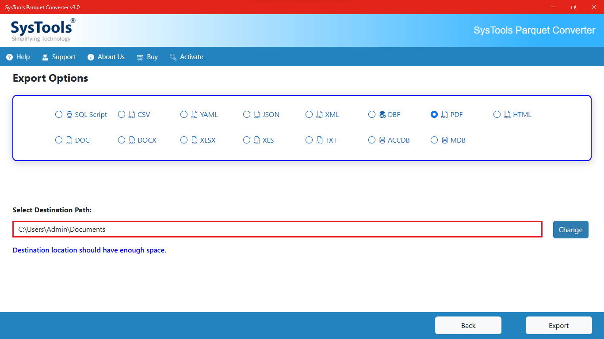604x339 pixels.
Task: Click the Help question mark icon
Action: [10, 57]
